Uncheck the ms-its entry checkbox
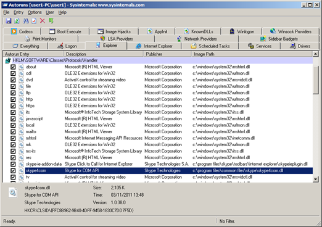The width and height of the screenshot is (322, 227). [13, 151]
